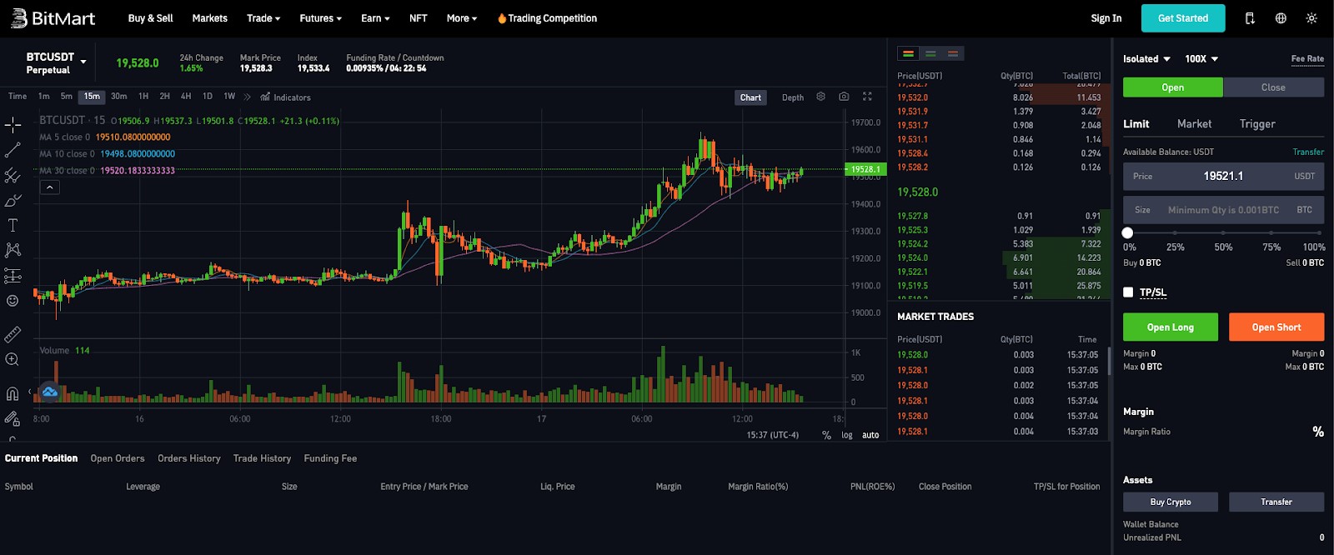The width and height of the screenshot is (1334, 555).
Task: Open the 100X leverage dropdown
Action: [x=1201, y=59]
